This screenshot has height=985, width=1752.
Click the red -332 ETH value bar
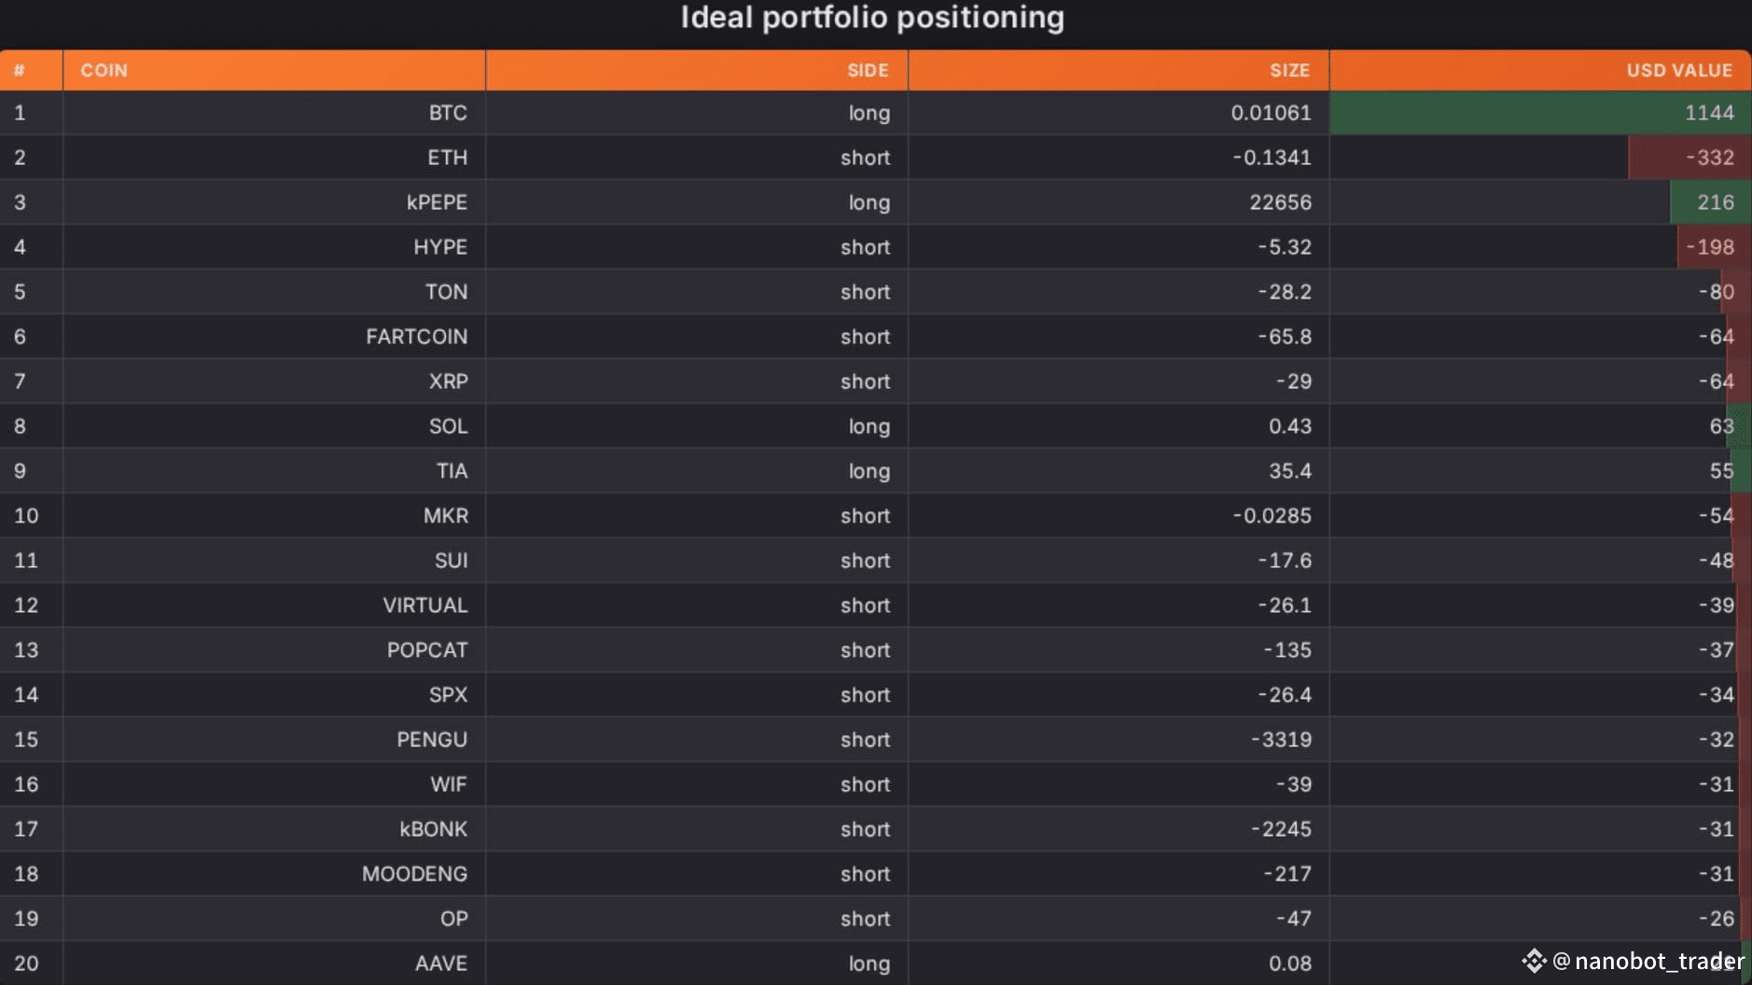pyautogui.click(x=1689, y=158)
